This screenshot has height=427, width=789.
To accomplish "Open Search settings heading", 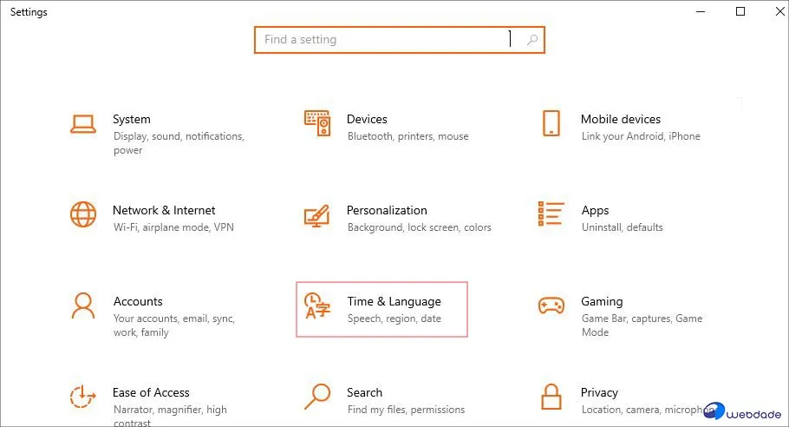I will click(364, 393).
